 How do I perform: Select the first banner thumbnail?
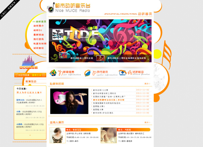tap(63, 55)
